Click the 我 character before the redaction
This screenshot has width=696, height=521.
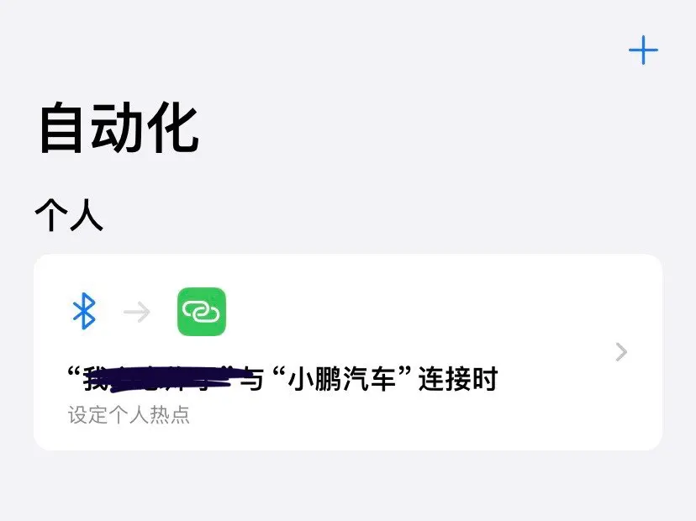[94, 380]
